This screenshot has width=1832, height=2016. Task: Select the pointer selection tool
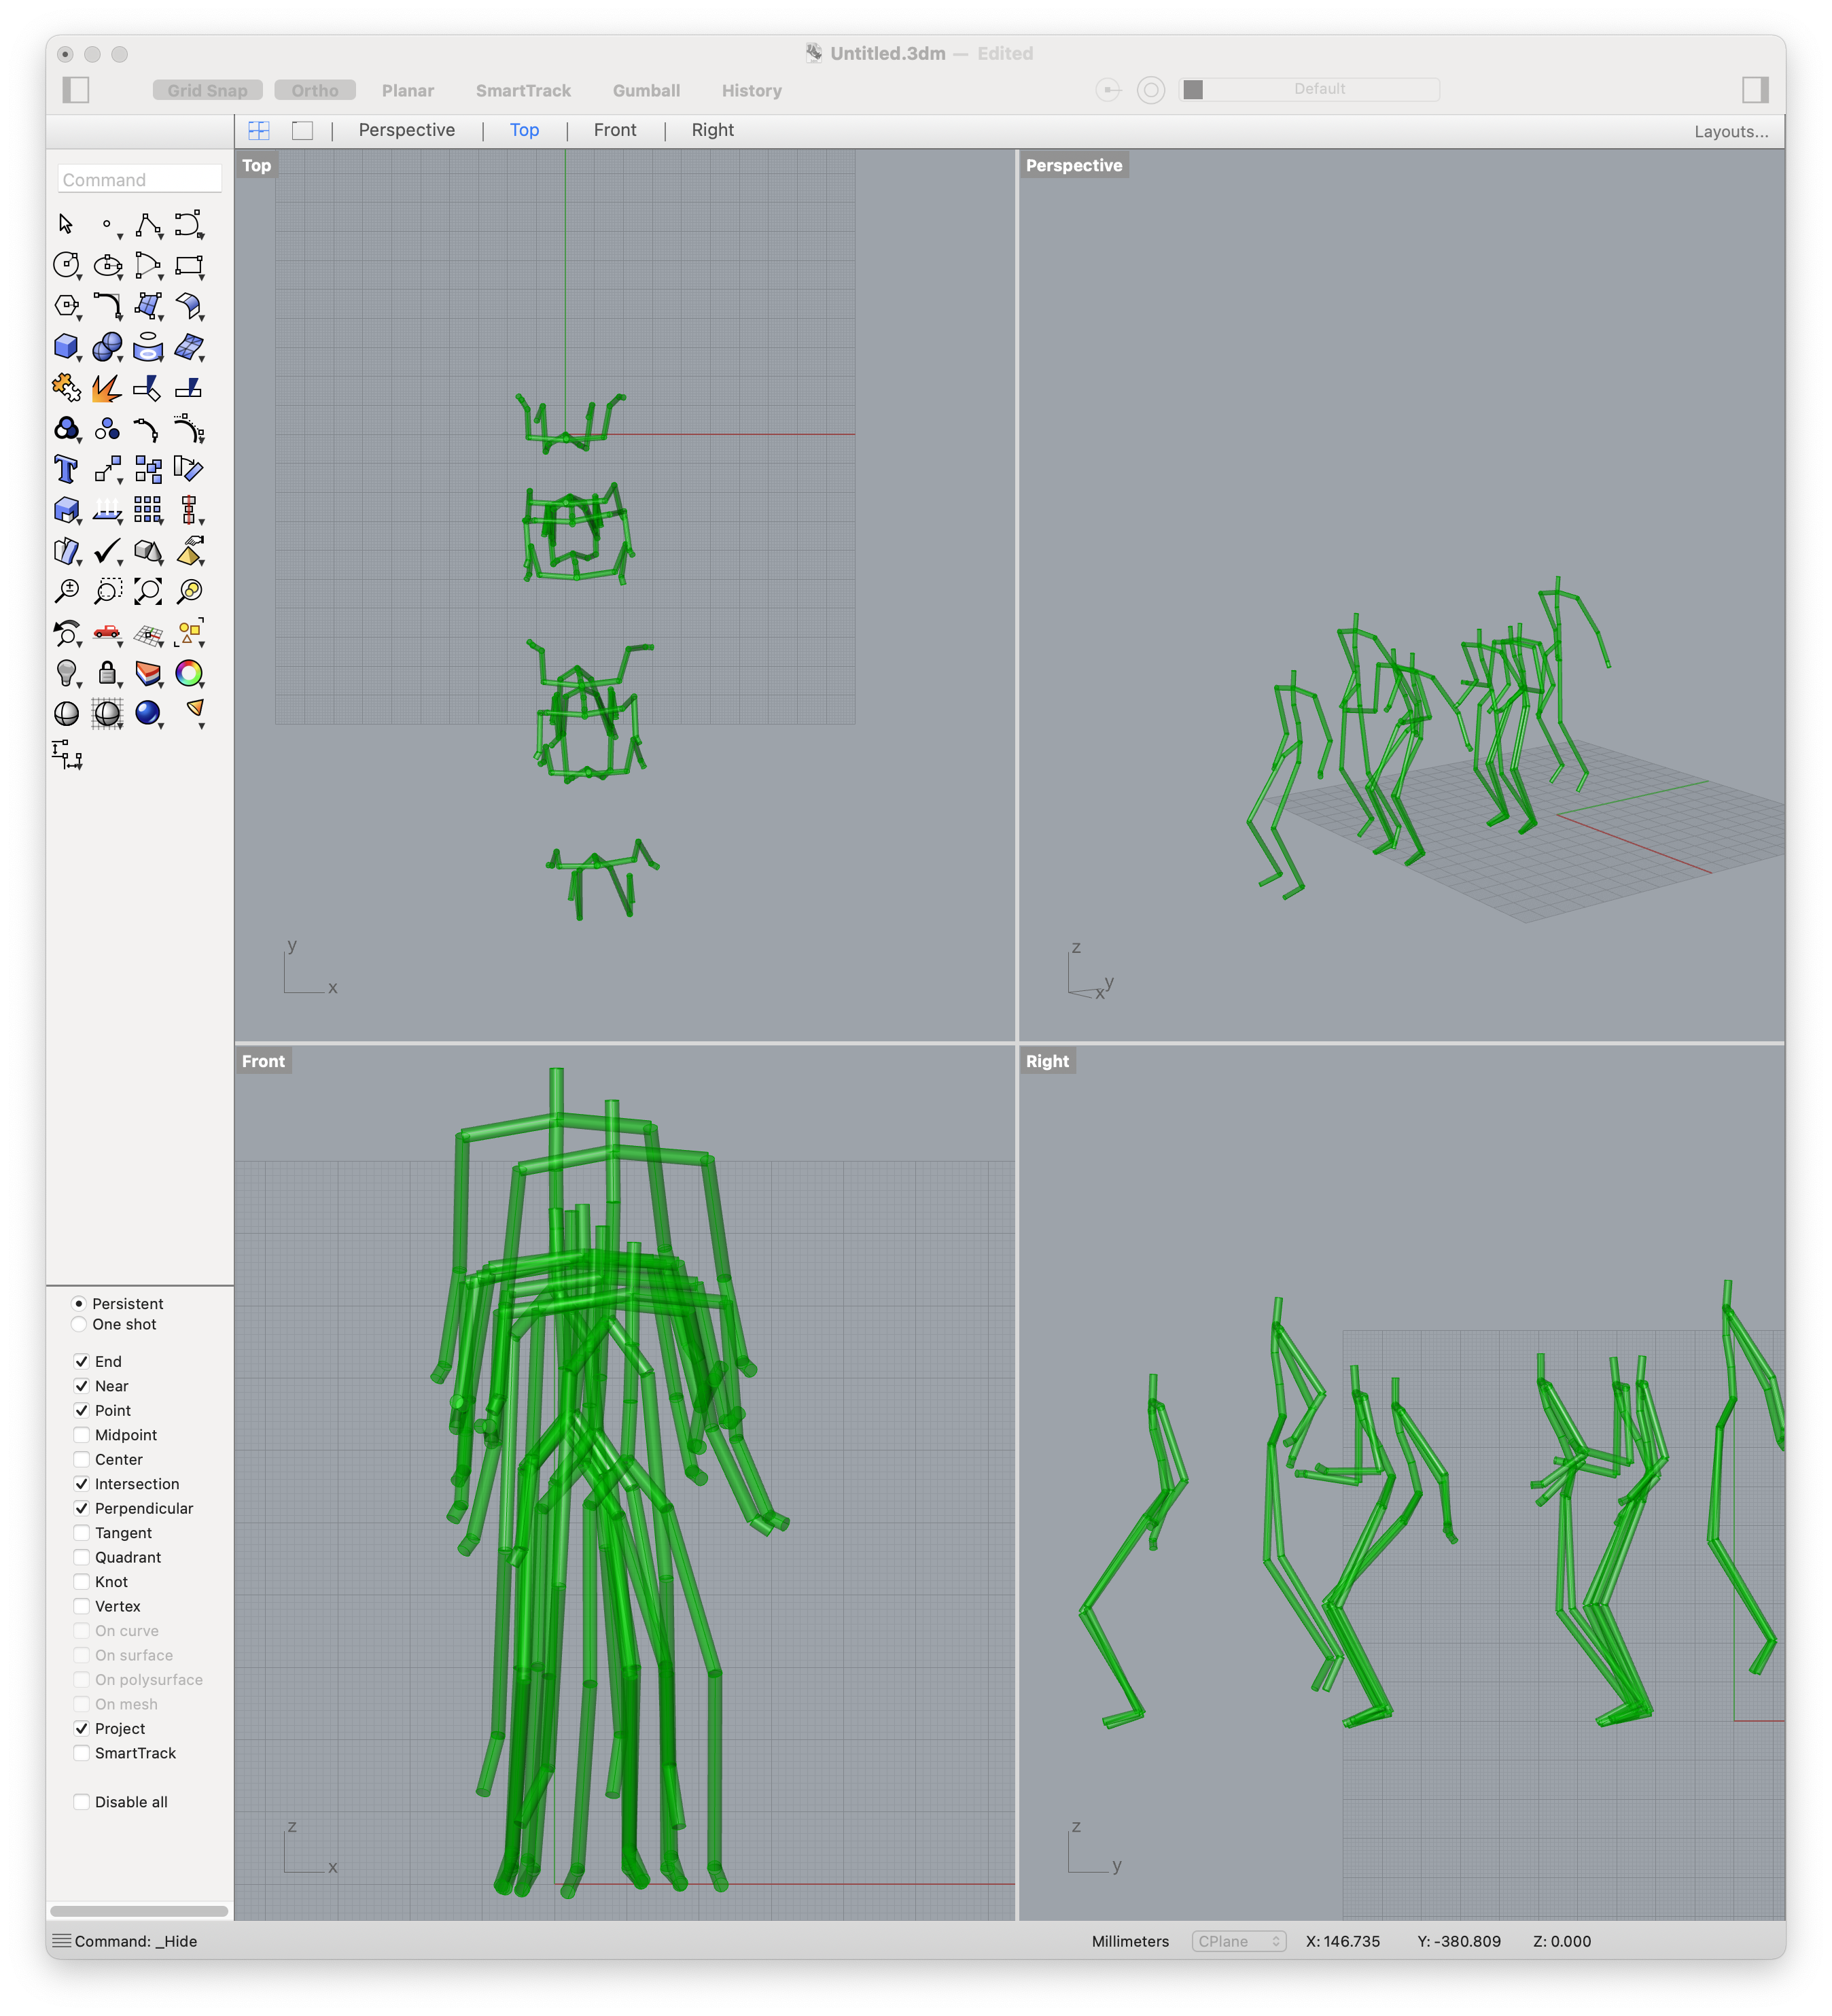(65, 224)
